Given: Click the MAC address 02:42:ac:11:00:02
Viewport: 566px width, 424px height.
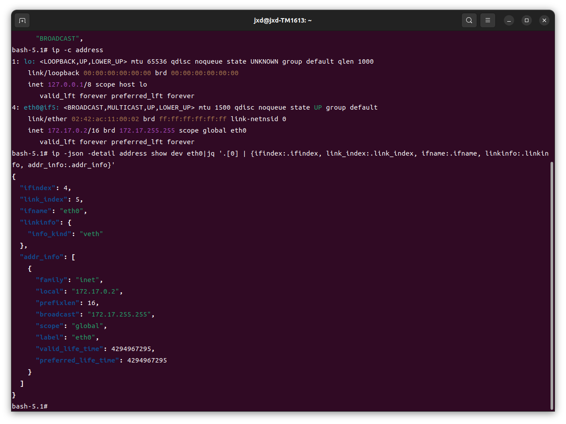Looking at the screenshot, I should (x=105, y=119).
